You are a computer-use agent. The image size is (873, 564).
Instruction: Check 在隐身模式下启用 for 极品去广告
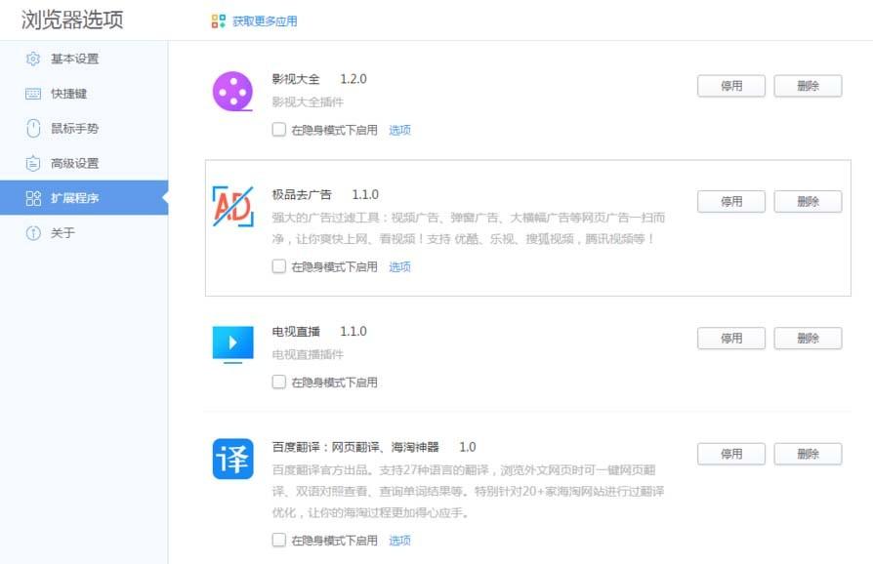pyautogui.click(x=278, y=266)
